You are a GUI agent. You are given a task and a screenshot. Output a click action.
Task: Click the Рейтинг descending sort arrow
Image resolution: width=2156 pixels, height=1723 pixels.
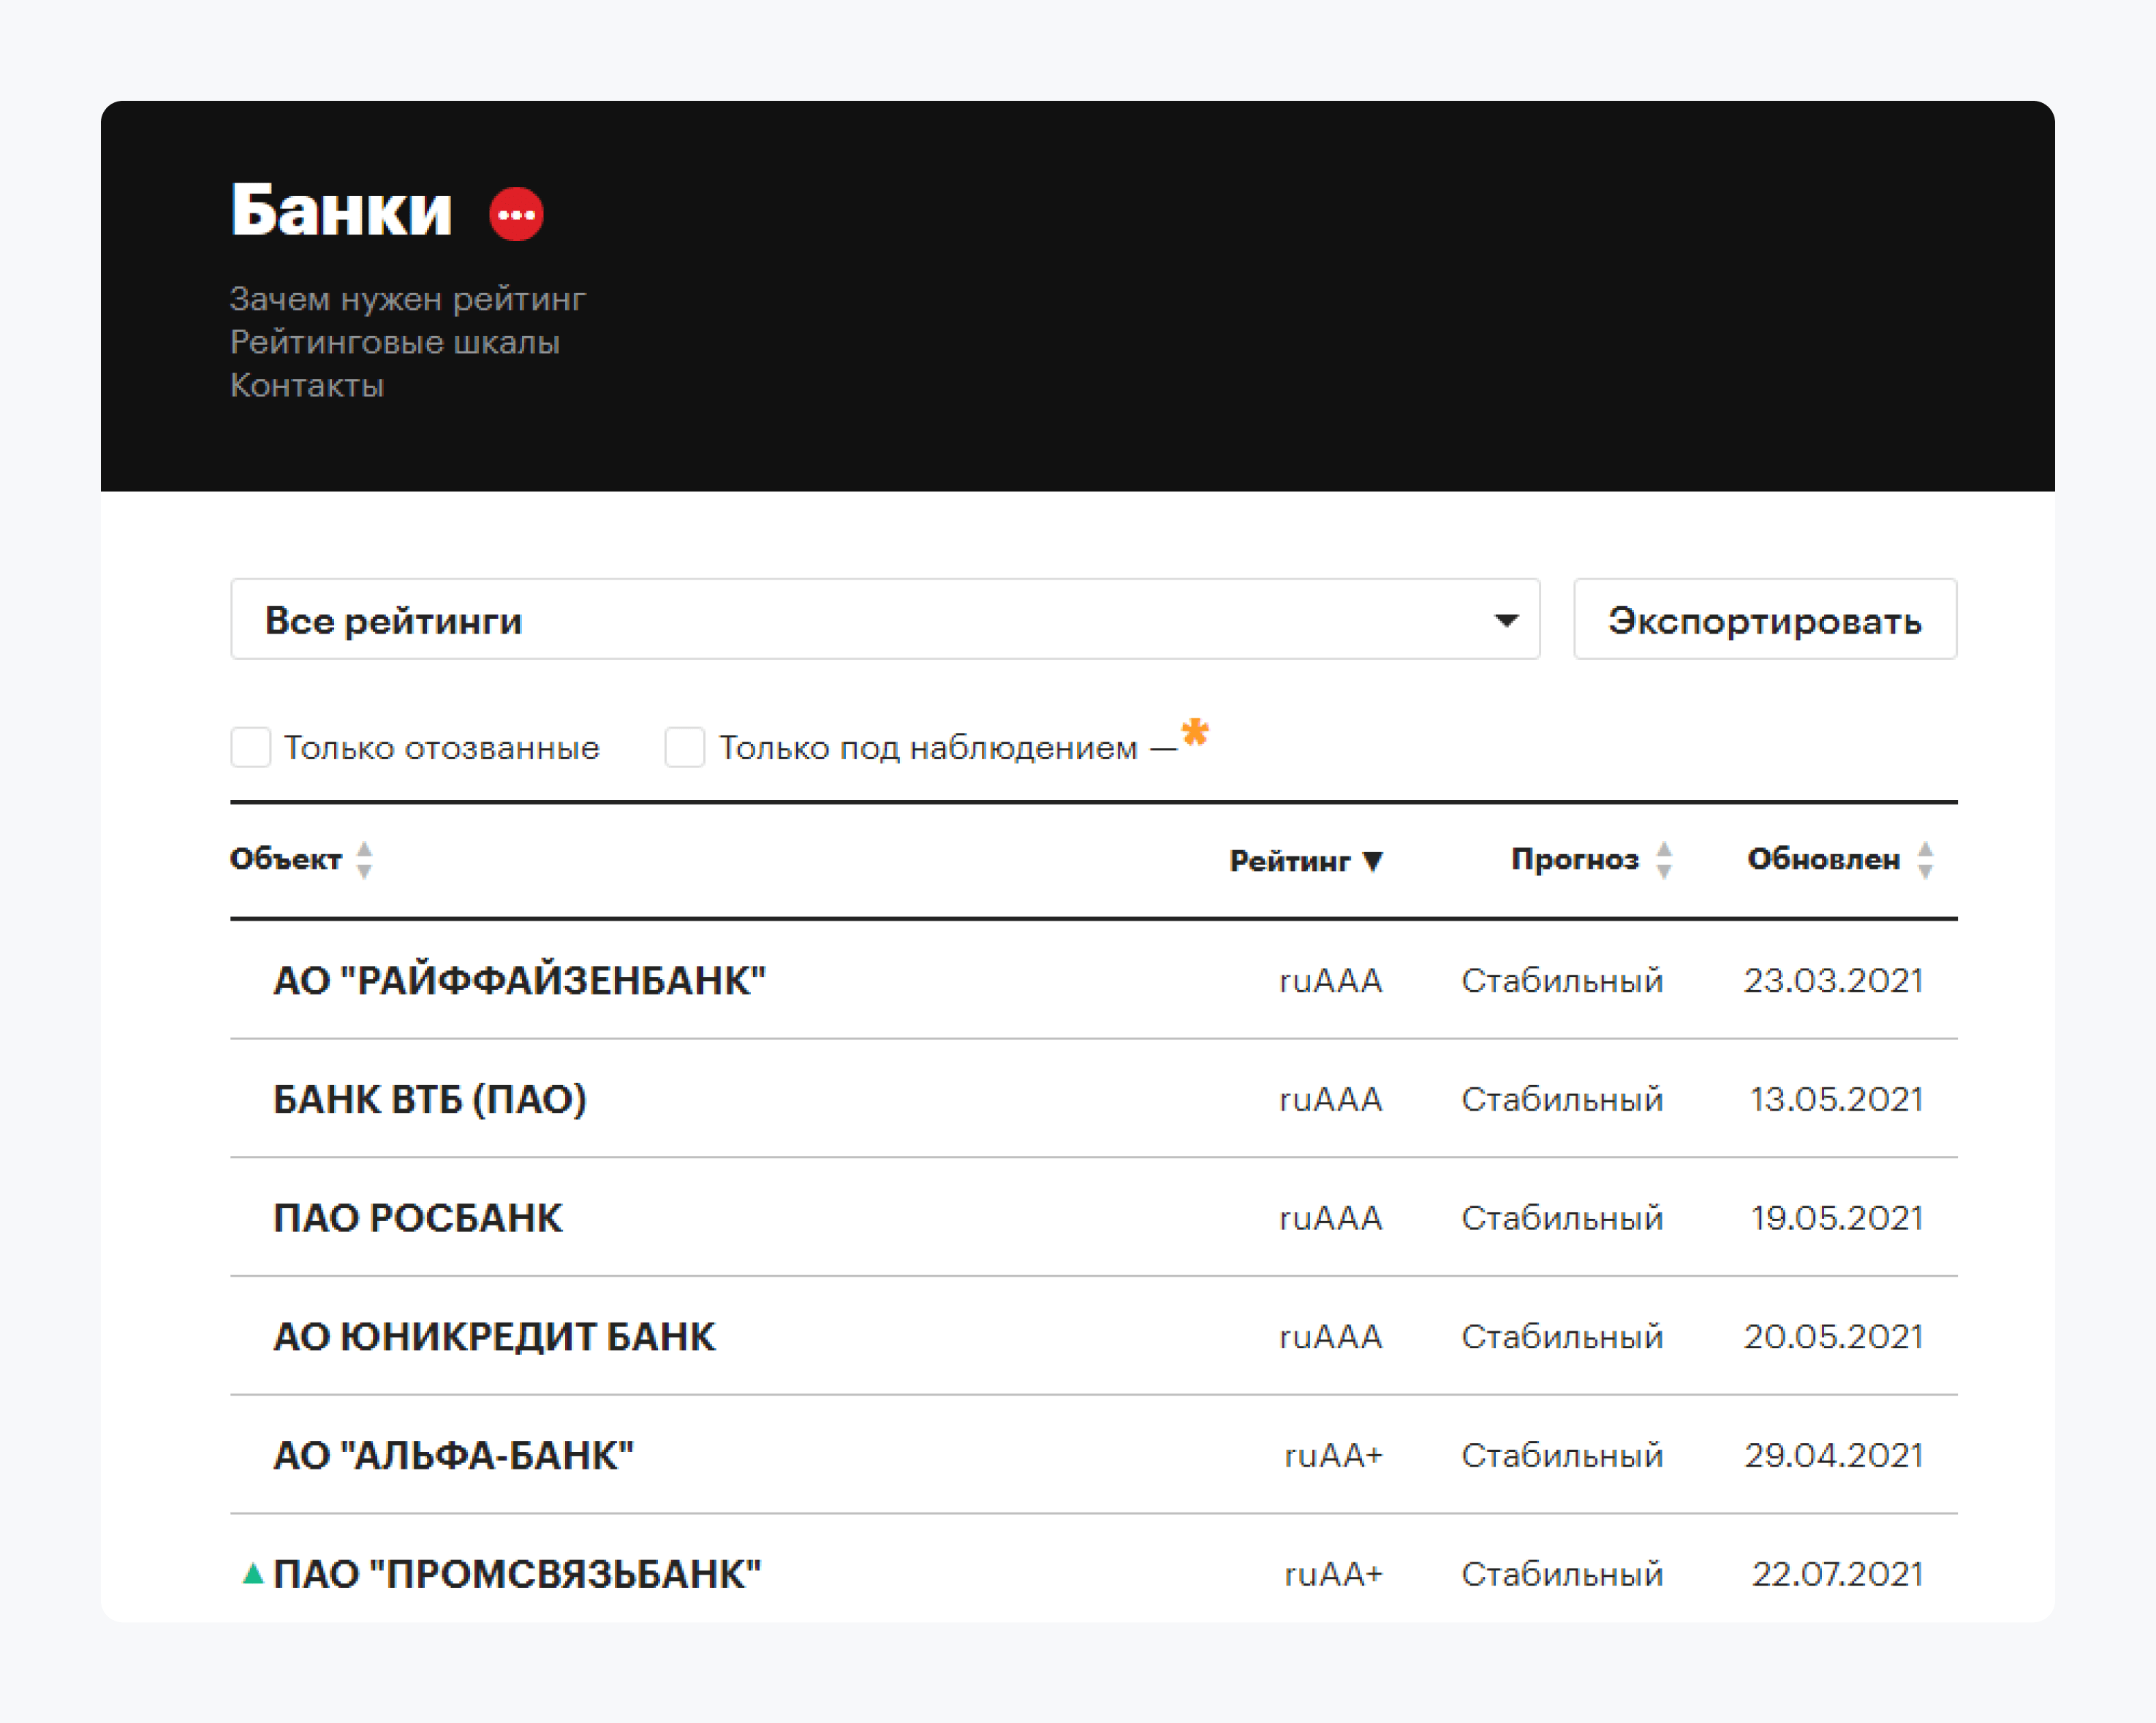[1373, 861]
